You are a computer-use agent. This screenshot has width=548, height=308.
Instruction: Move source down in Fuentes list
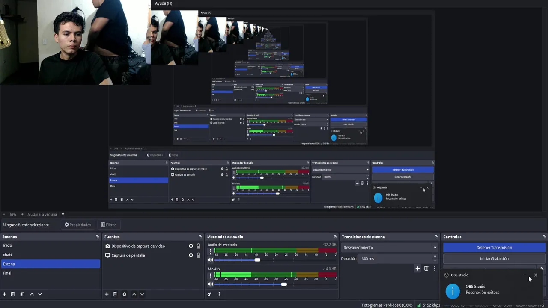142,294
